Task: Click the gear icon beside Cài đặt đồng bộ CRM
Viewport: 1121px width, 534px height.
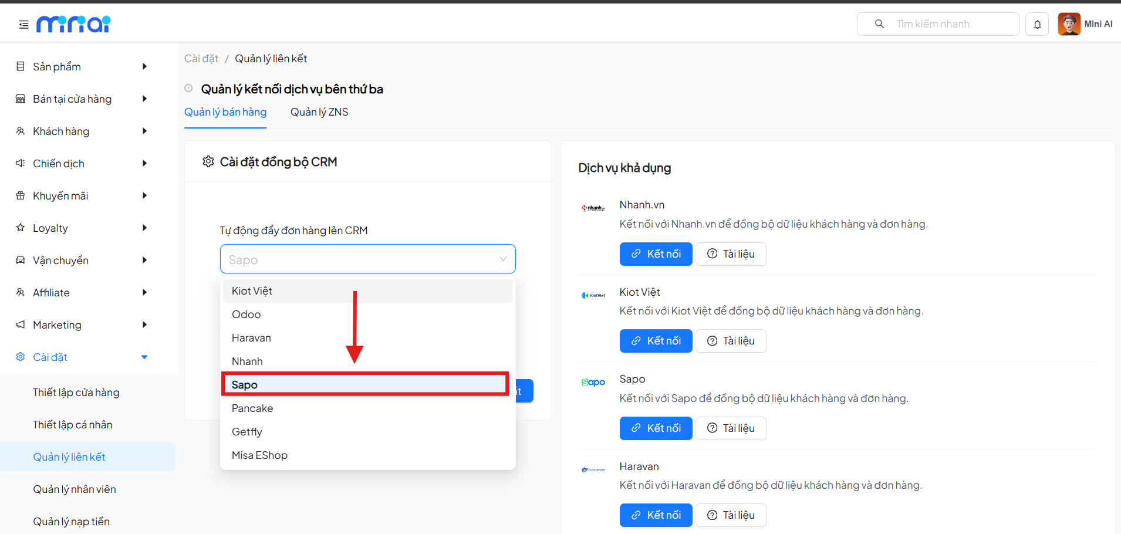Action: click(x=208, y=161)
